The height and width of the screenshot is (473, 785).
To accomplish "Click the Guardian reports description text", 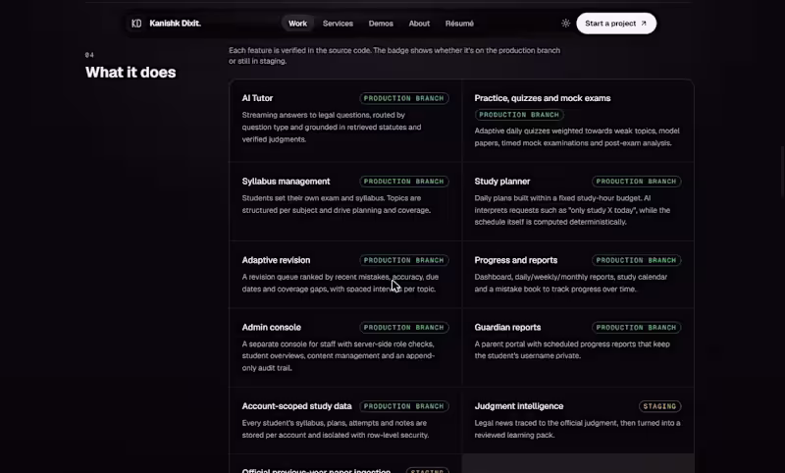I will [x=572, y=350].
